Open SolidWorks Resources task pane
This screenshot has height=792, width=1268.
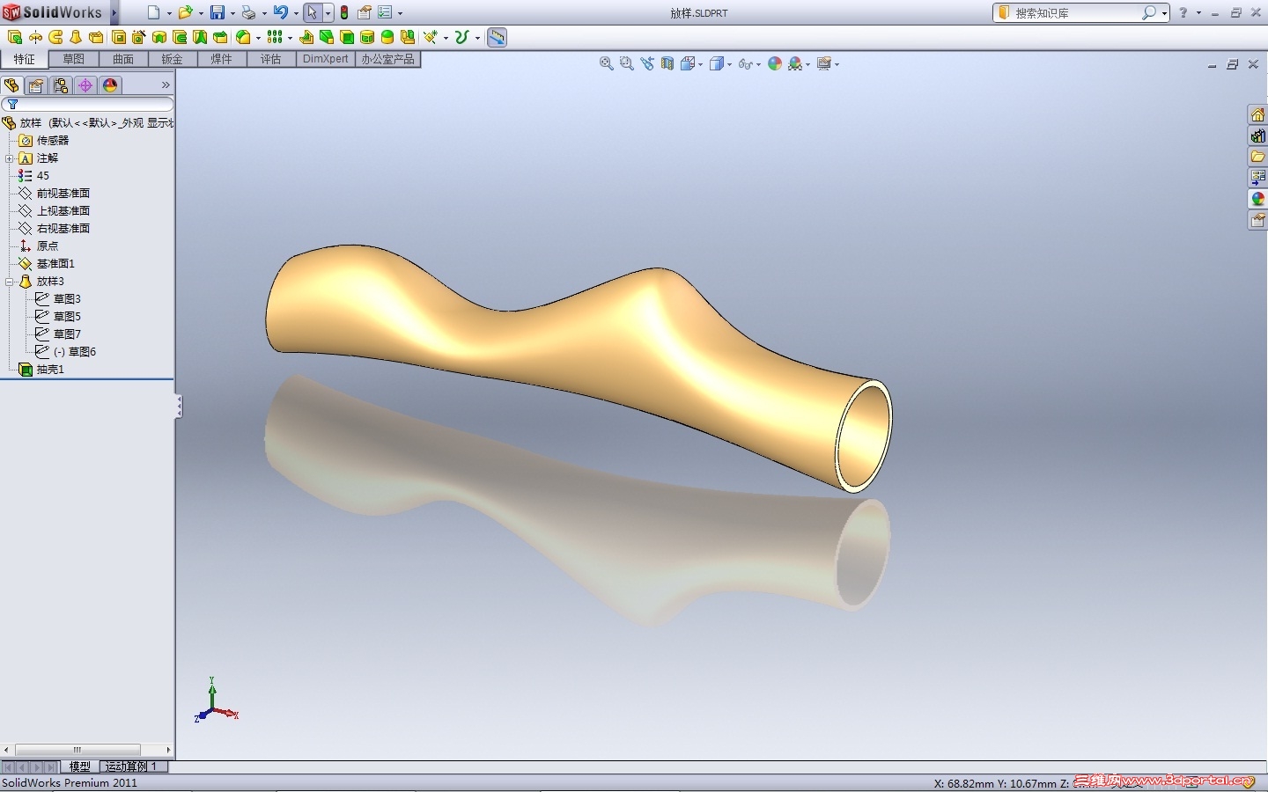[1257, 114]
